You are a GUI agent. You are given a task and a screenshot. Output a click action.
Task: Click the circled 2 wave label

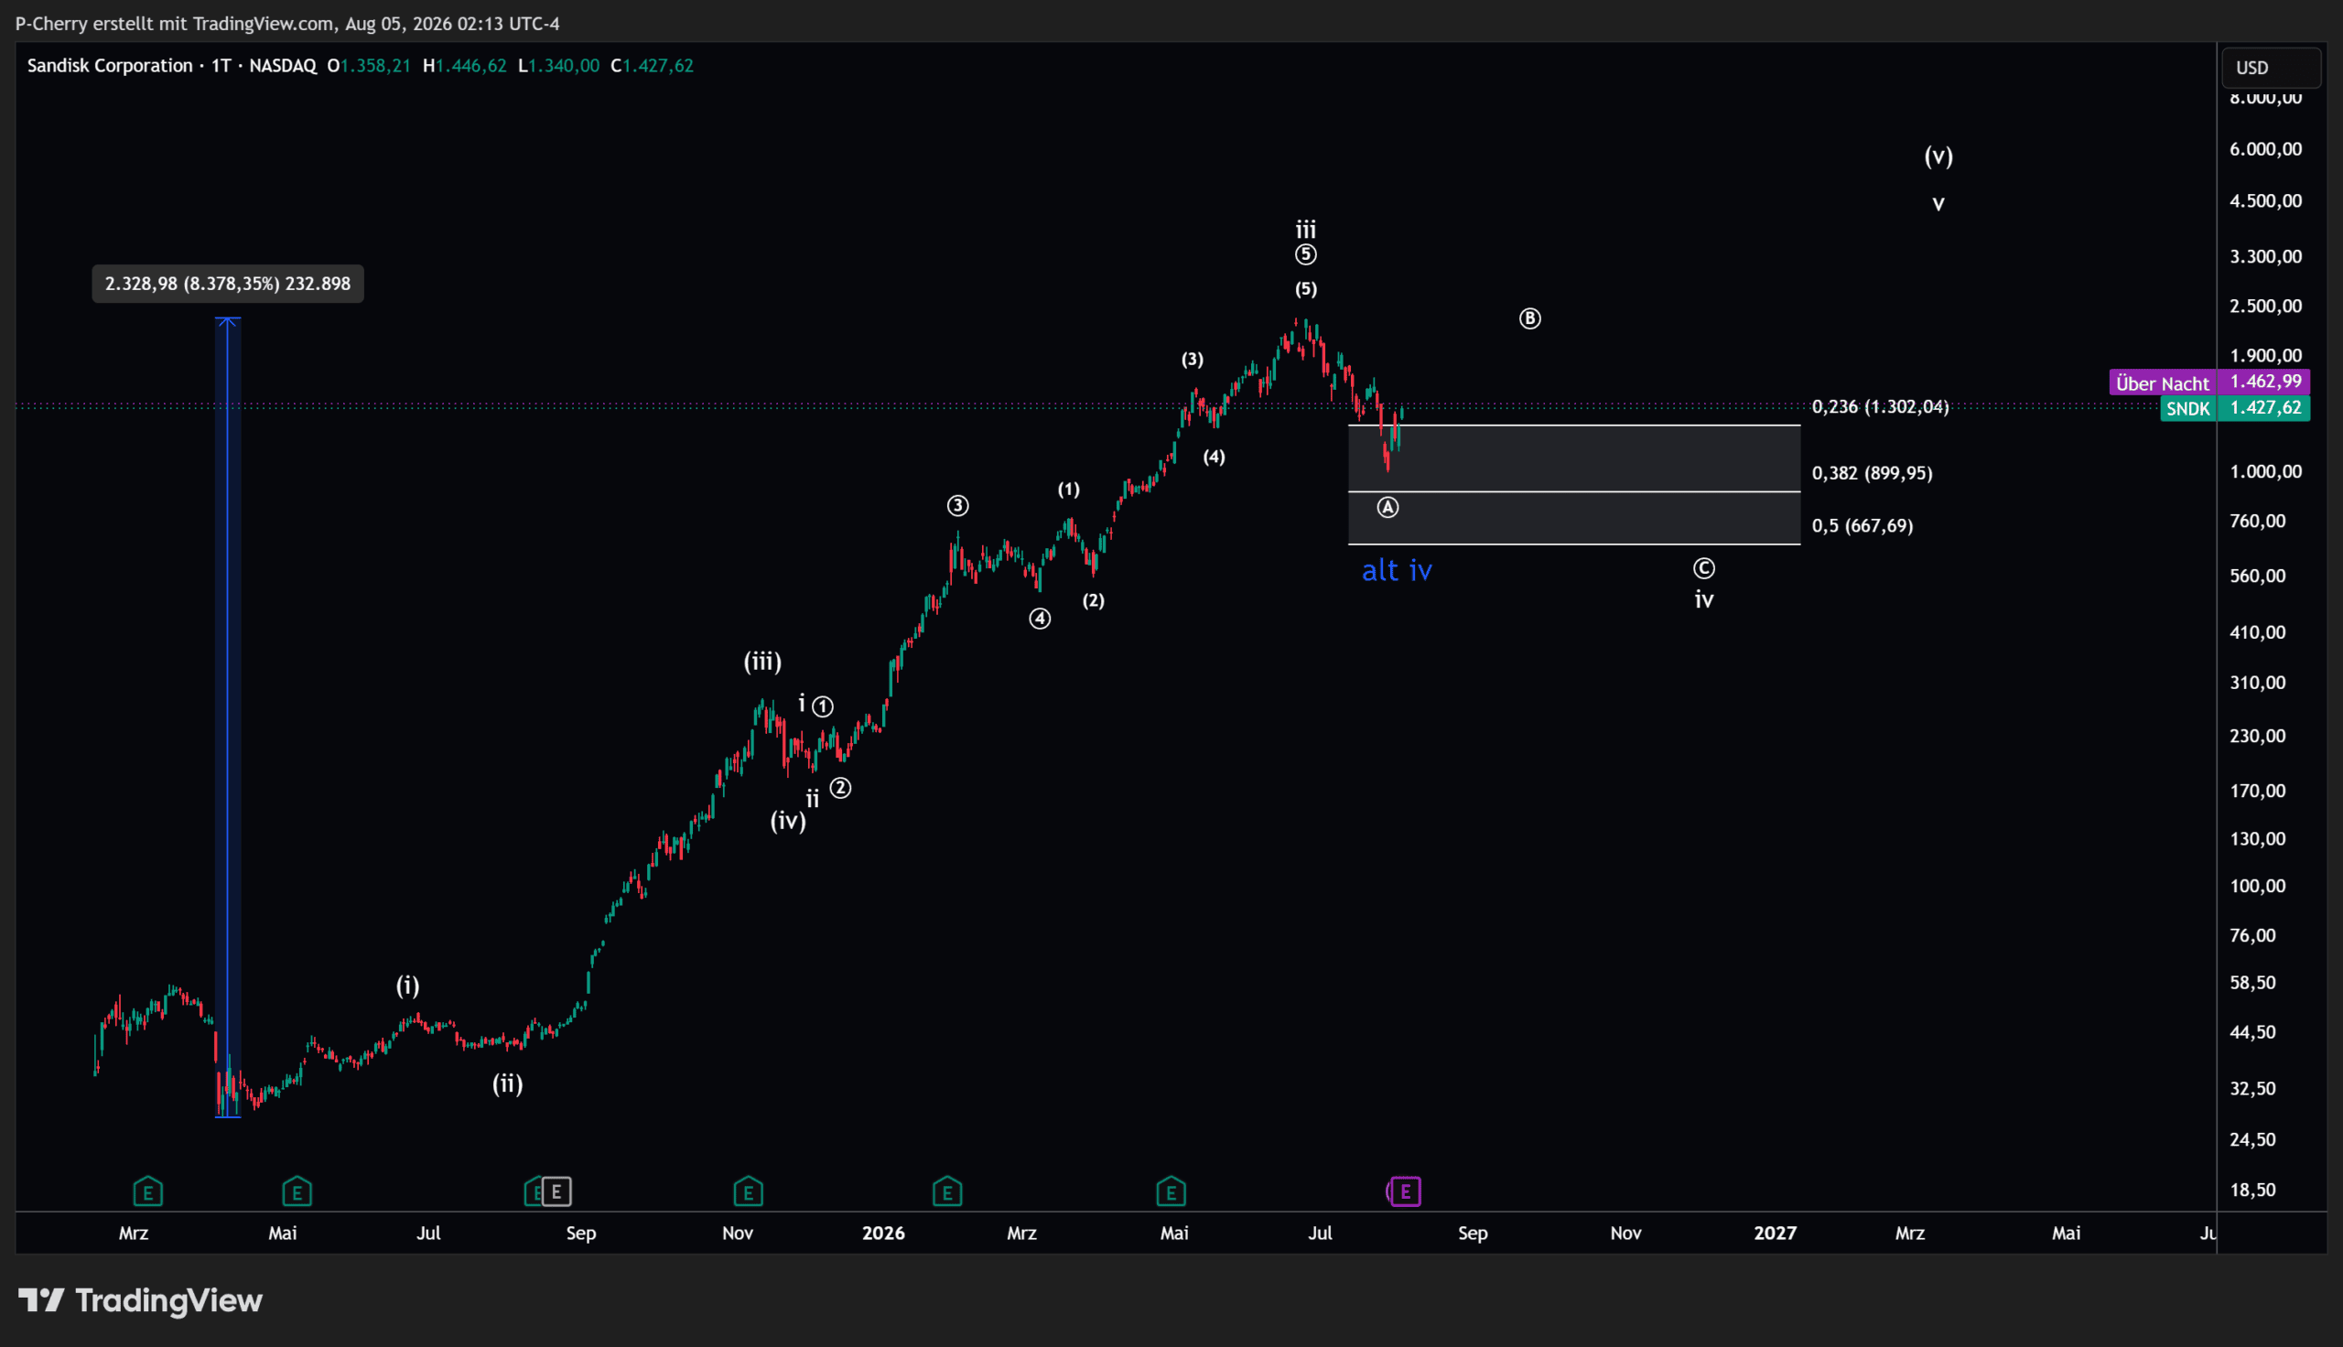840,788
